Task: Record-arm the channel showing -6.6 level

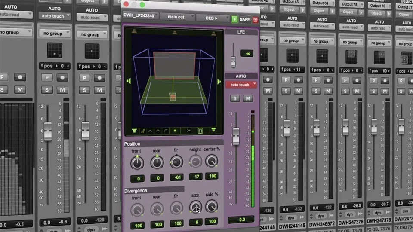Action: point(62,78)
